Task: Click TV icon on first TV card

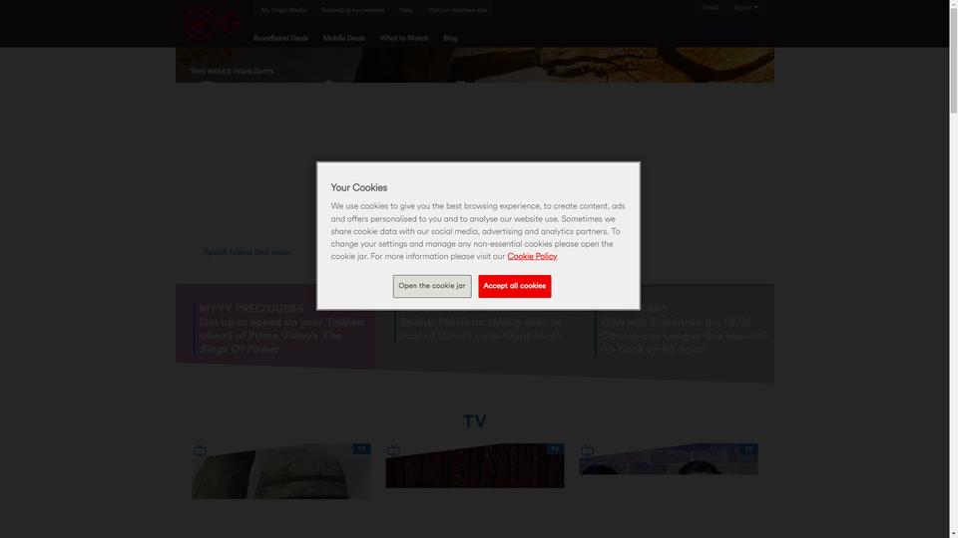Action: [x=200, y=450]
